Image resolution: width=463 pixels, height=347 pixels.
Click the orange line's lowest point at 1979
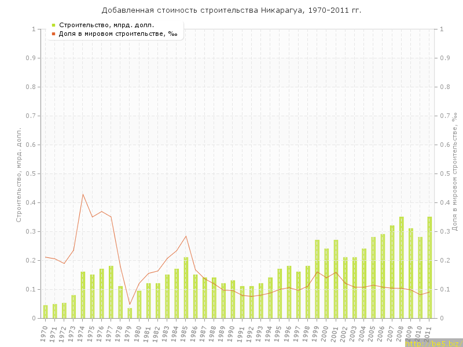coord(130,304)
